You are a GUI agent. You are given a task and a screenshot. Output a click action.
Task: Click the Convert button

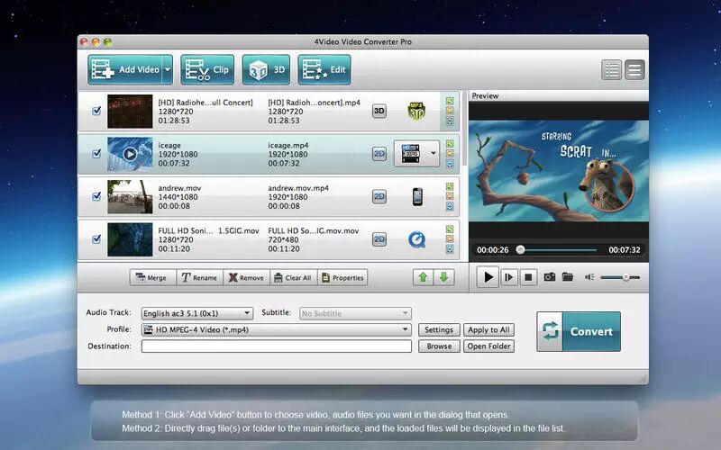pyautogui.click(x=579, y=331)
